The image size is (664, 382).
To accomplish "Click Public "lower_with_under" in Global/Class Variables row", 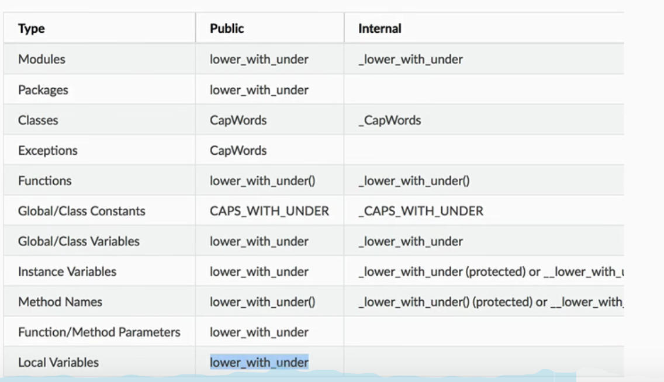I will pyautogui.click(x=259, y=241).
